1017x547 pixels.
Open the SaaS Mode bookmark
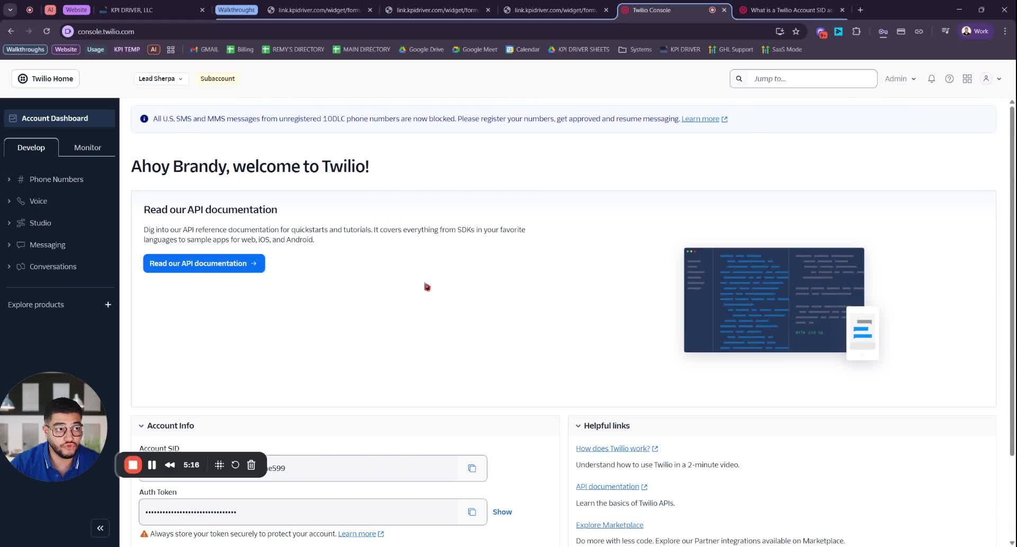[x=781, y=50]
